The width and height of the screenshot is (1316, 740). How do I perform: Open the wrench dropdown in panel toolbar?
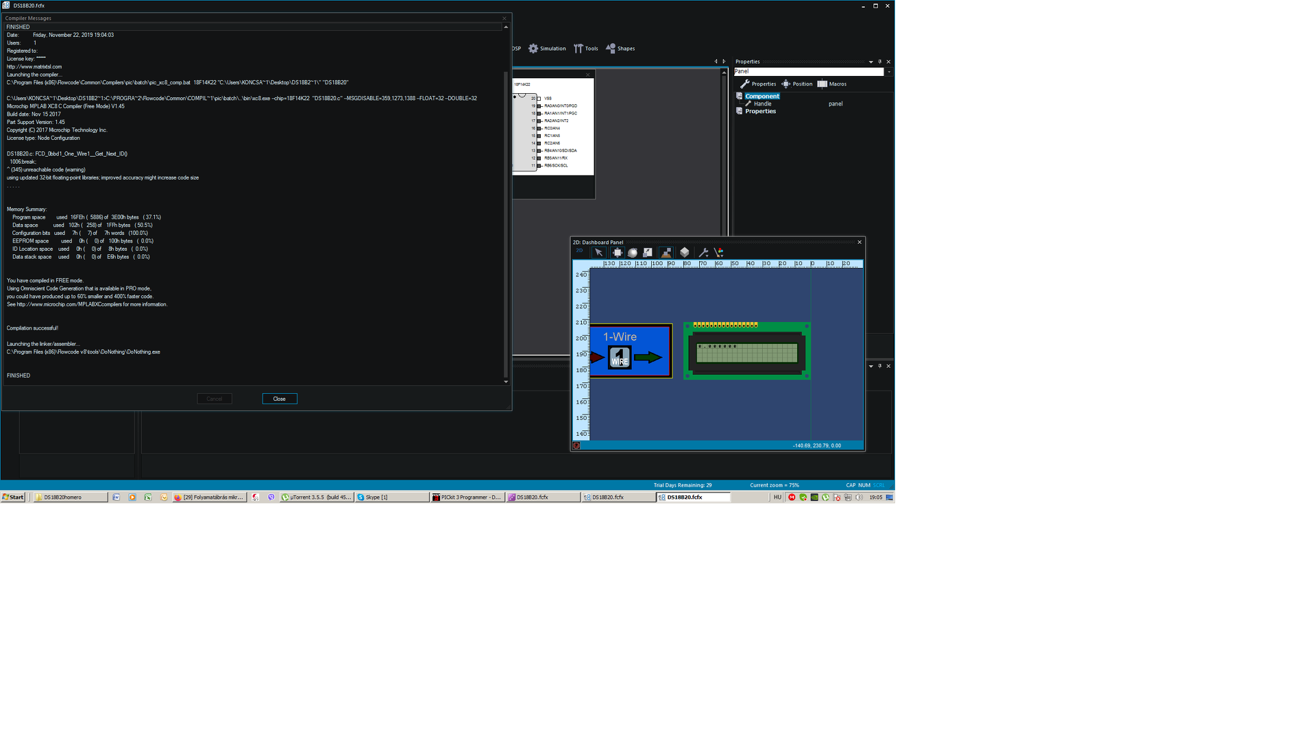(x=703, y=253)
